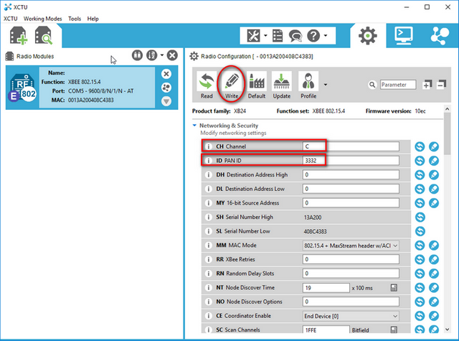Open the XCTU tools wrench icon
Screen dimensions: 459x341
point(253,36)
